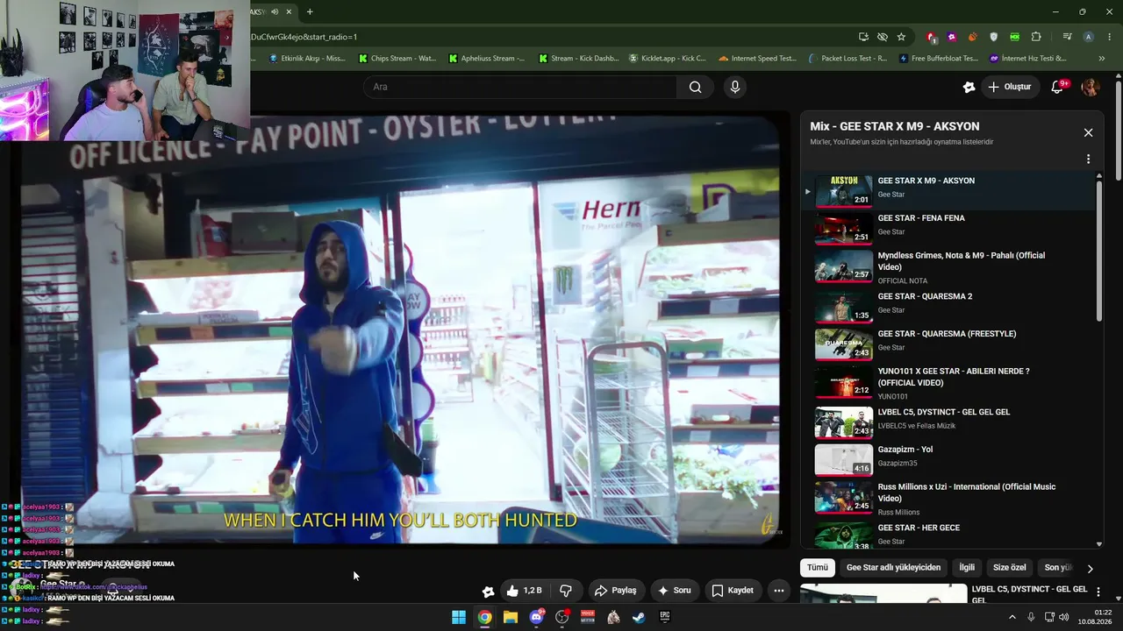Open Discord from the taskbar
This screenshot has width=1123, height=631.
(537, 617)
